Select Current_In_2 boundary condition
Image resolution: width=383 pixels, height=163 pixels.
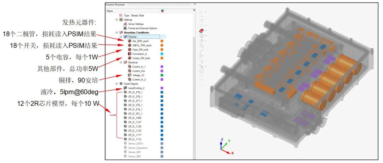139,80
